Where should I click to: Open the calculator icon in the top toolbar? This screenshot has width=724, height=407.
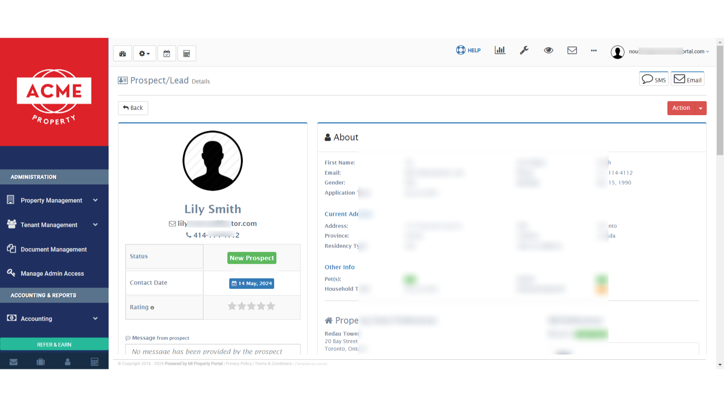pyautogui.click(x=187, y=53)
